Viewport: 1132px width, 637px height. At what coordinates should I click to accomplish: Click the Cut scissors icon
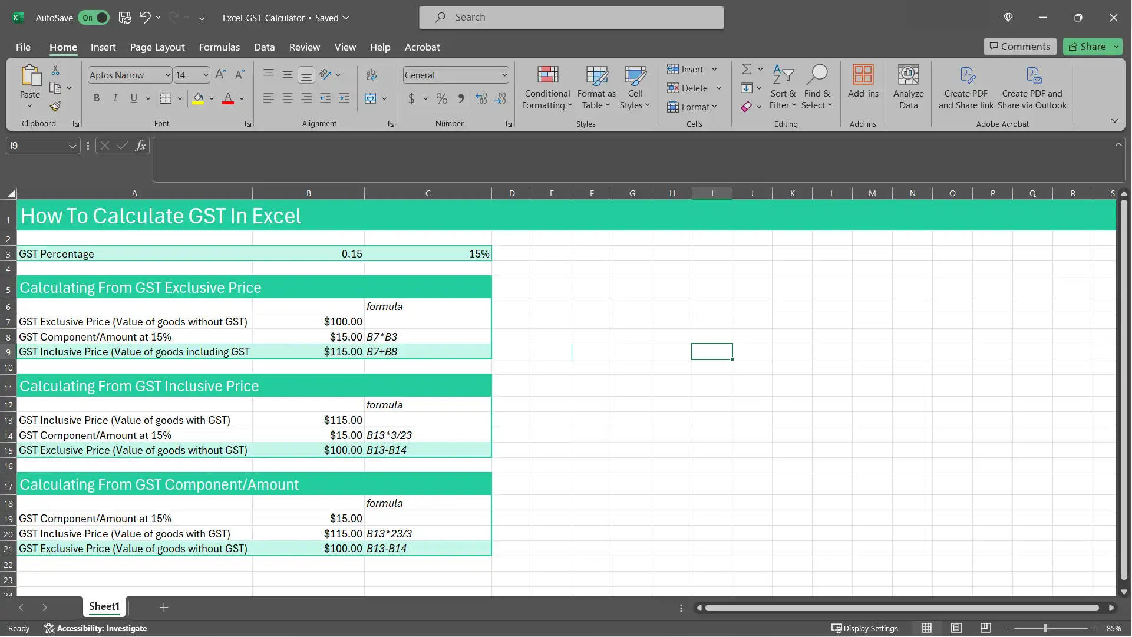(55, 70)
